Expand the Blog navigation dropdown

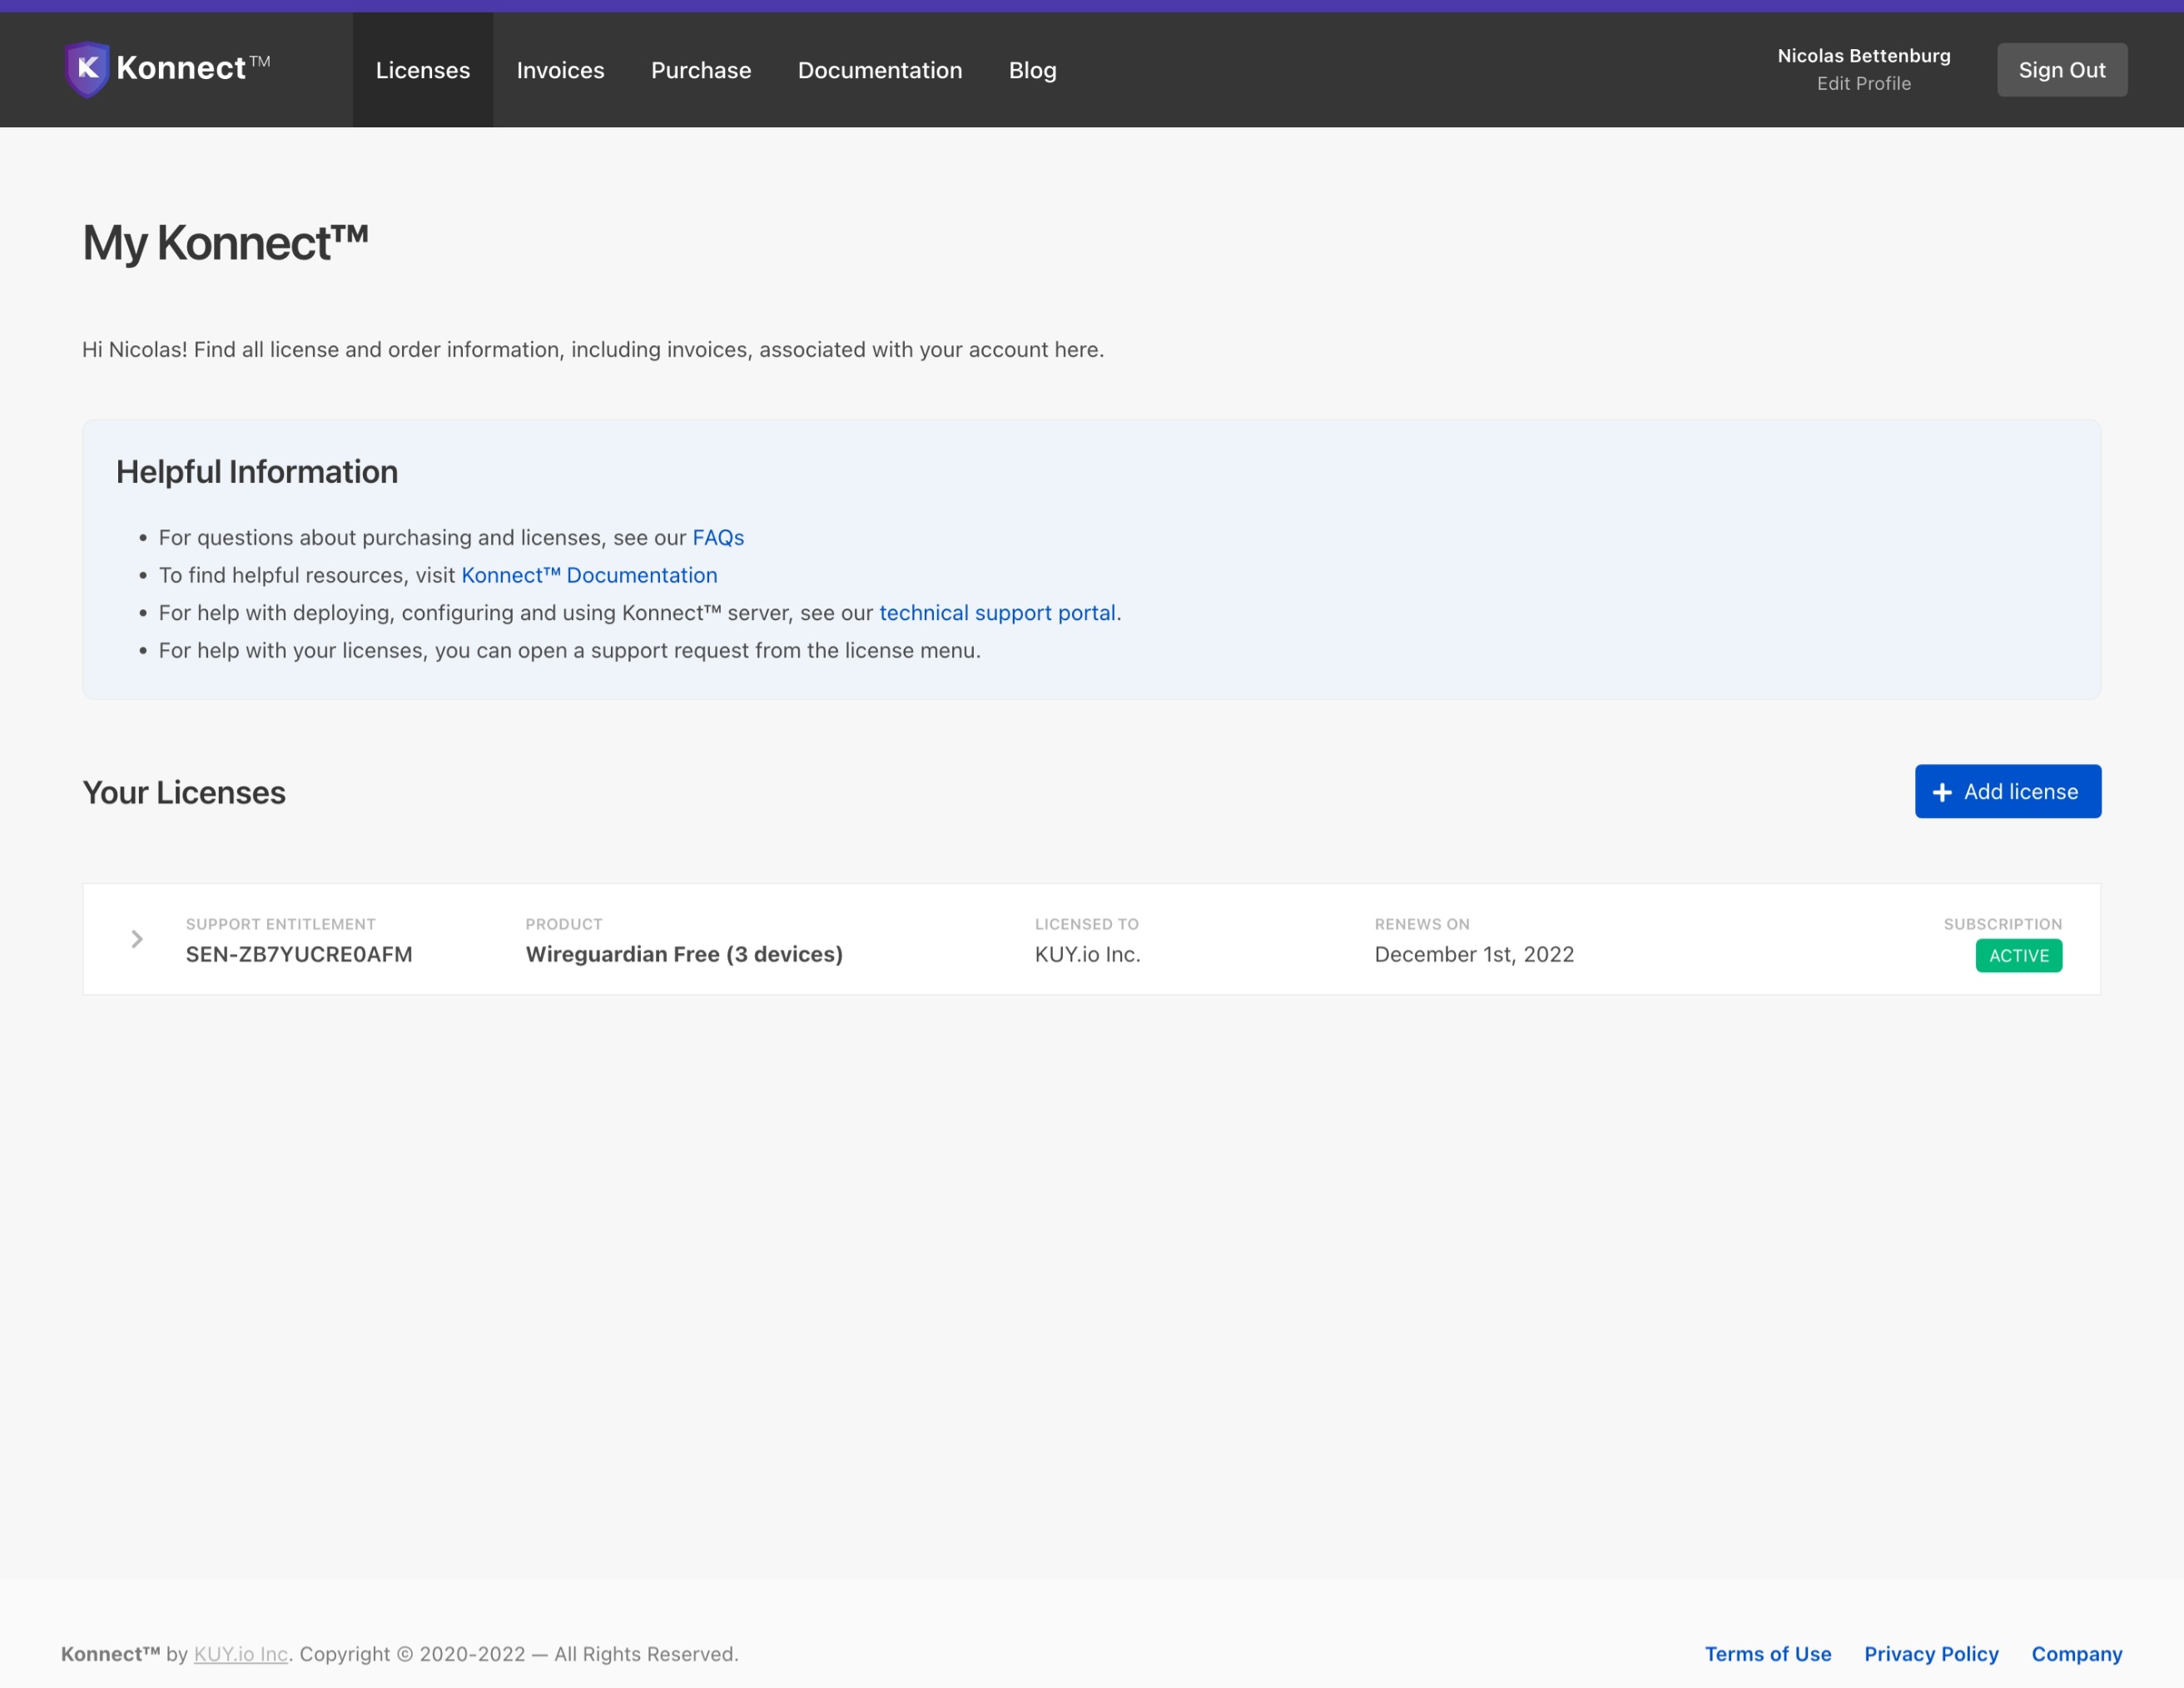coord(1030,69)
